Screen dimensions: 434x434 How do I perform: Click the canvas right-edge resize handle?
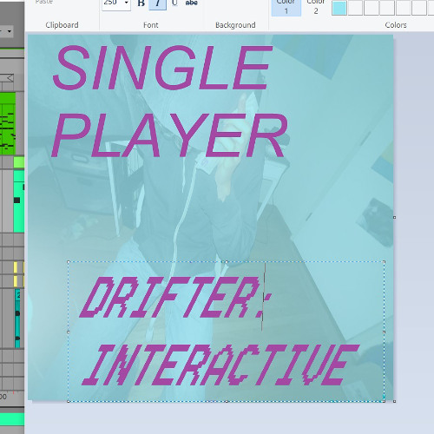[394, 217]
